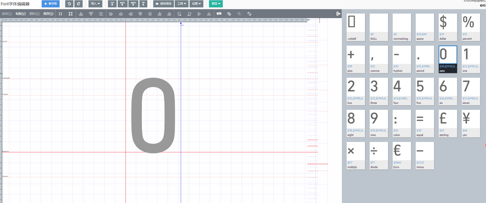This screenshot has height=203, width=486.
Task: Rotate the shape counterclockwise
Action: (x=179, y=14)
